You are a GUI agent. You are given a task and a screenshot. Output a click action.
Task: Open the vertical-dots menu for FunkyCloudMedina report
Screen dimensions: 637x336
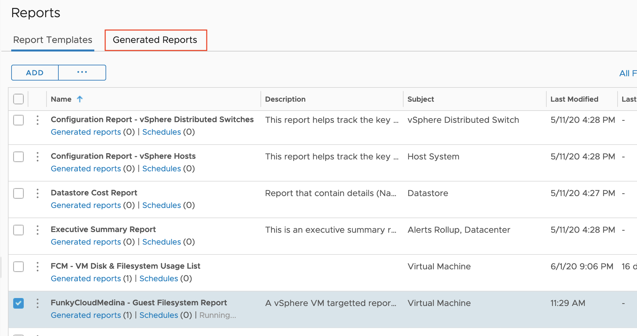tap(38, 303)
